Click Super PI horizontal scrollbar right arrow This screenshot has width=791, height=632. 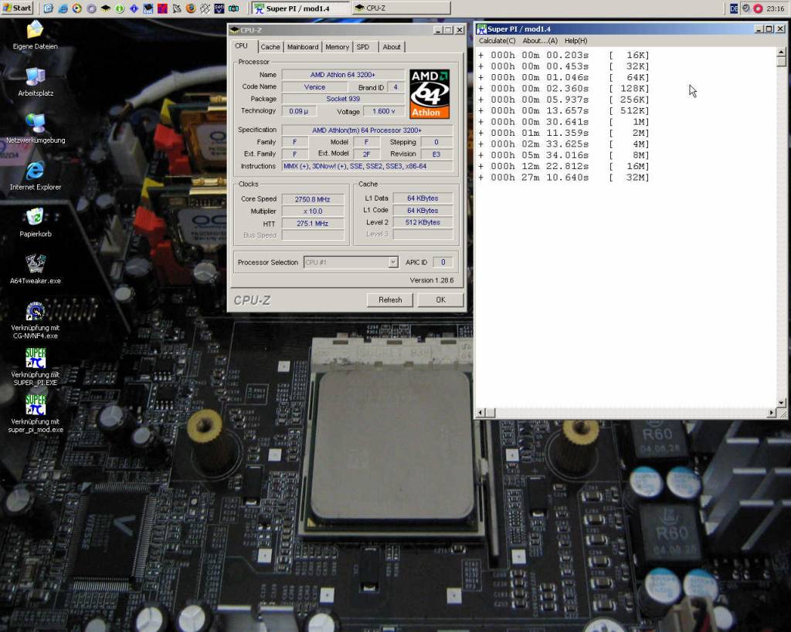(x=772, y=413)
